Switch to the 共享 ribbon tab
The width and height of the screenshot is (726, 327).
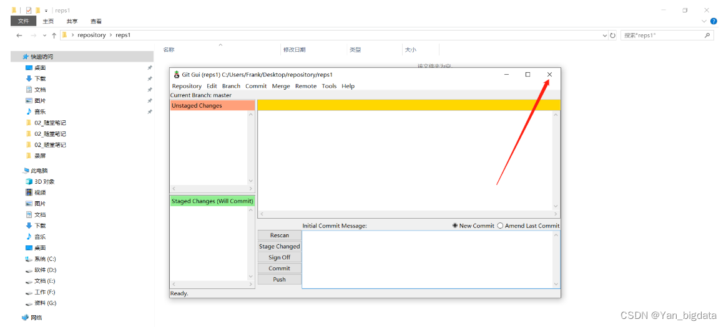coord(72,21)
